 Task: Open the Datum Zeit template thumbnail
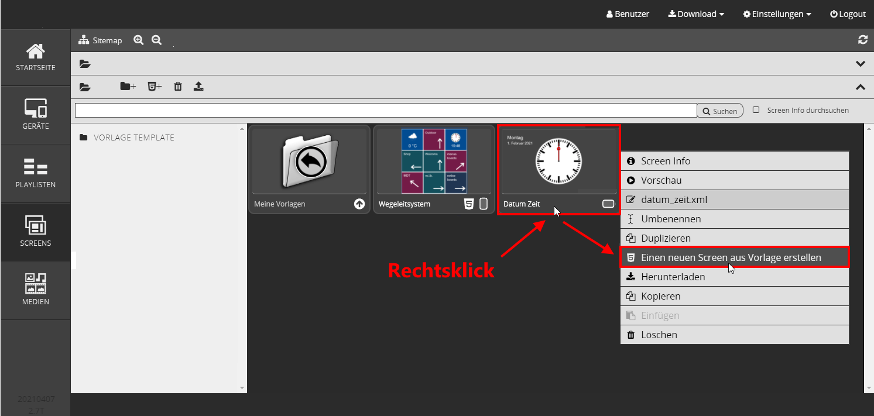point(559,161)
